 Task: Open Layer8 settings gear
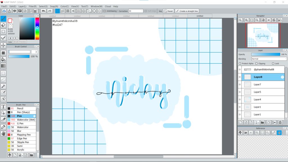click(x=282, y=77)
